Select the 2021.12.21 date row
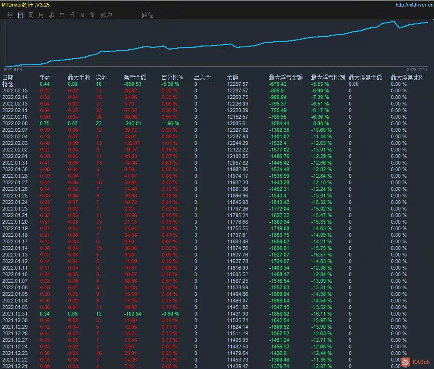This screenshot has width=434, height=369. coord(15,366)
